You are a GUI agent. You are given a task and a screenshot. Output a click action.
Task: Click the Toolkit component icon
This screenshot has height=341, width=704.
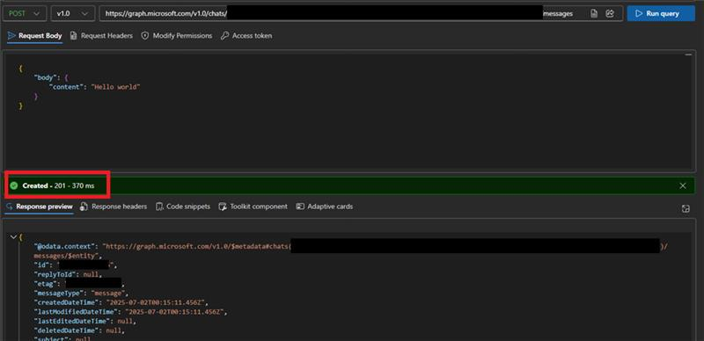[x=223, y=207]
